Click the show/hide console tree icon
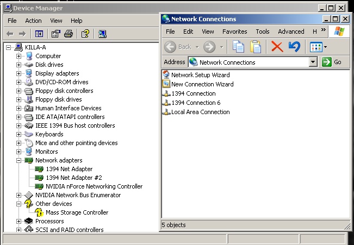 pyautogui.click(x=39, y=34)
